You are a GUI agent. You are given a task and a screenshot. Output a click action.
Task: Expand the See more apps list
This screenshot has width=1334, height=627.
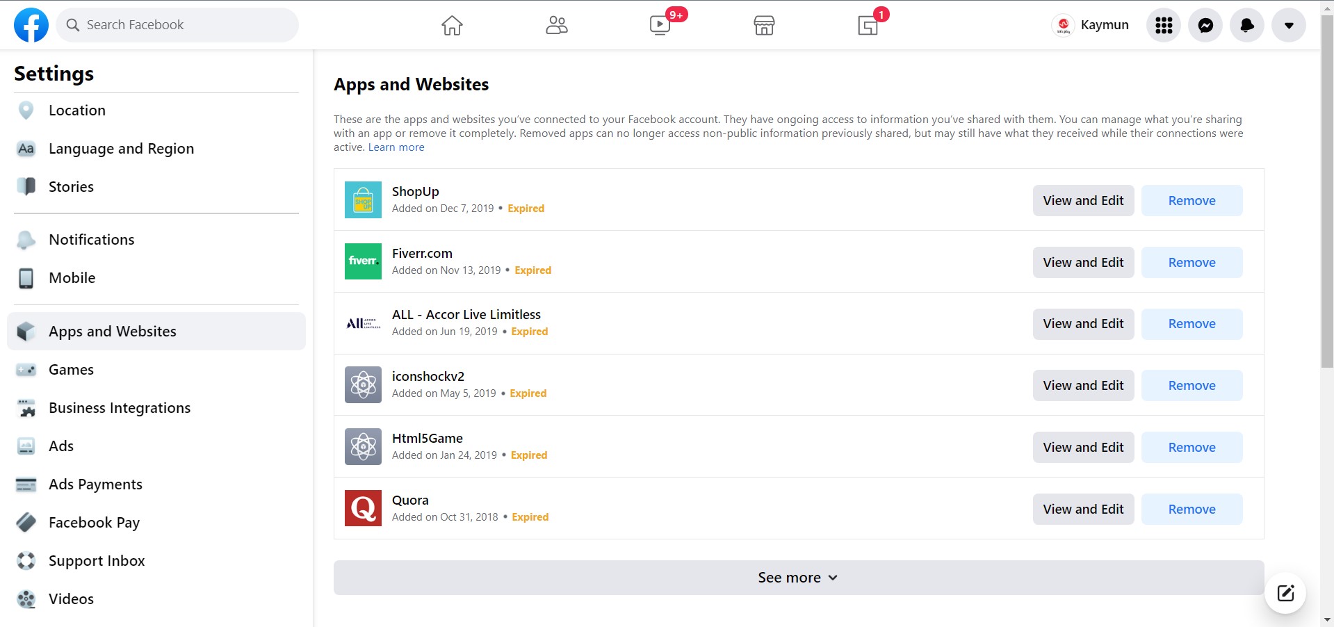point(798,578)
